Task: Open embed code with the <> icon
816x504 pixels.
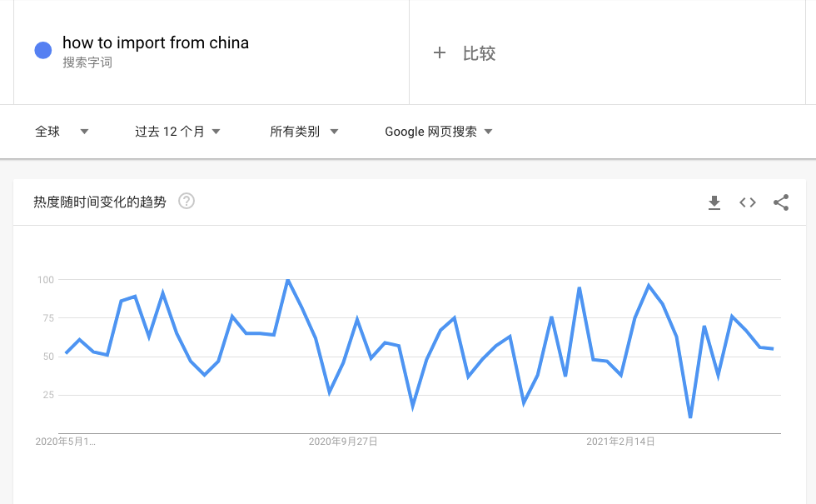Action: pos(747,202)
